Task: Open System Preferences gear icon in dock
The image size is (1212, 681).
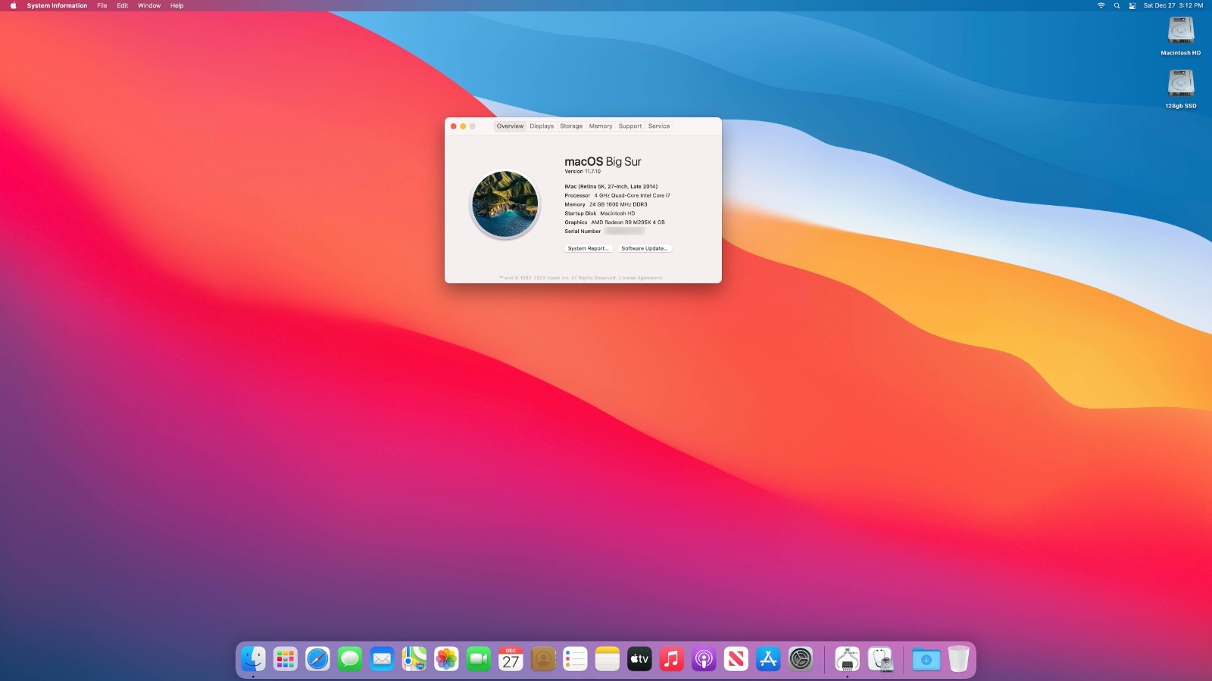Action: point(800,659)
